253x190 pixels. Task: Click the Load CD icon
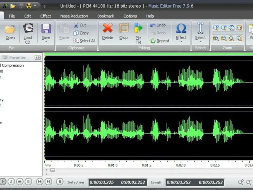[x=28, y=29]
